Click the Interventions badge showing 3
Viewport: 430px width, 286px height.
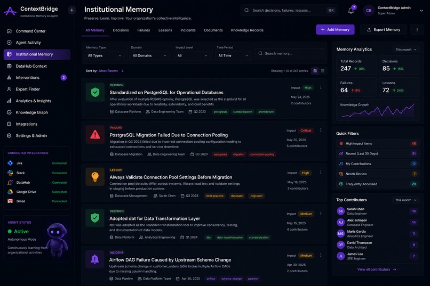pos(63,77)
